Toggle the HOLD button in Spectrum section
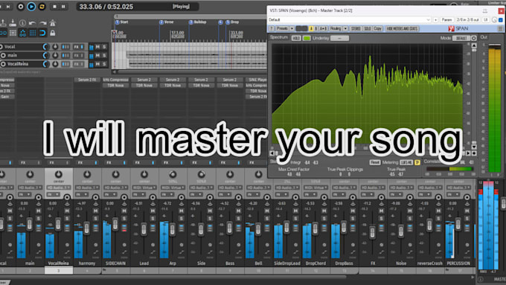506x285 pixels. (x=296, y=38)
